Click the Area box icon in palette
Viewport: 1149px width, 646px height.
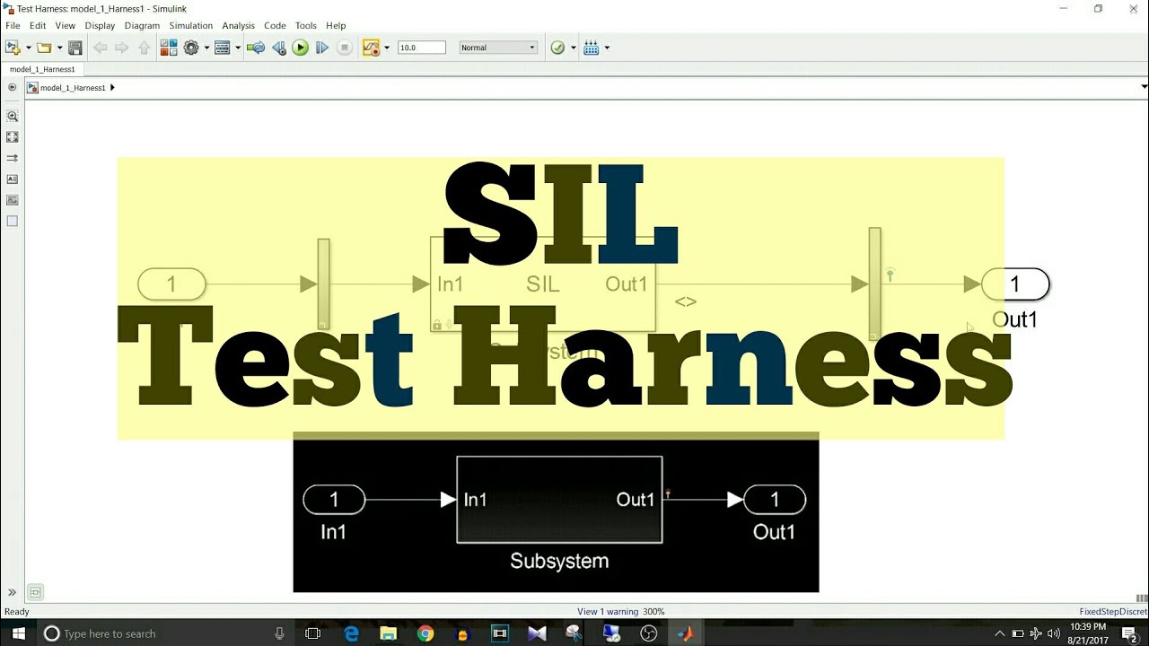pyautogui.click(x=13, y=221)
